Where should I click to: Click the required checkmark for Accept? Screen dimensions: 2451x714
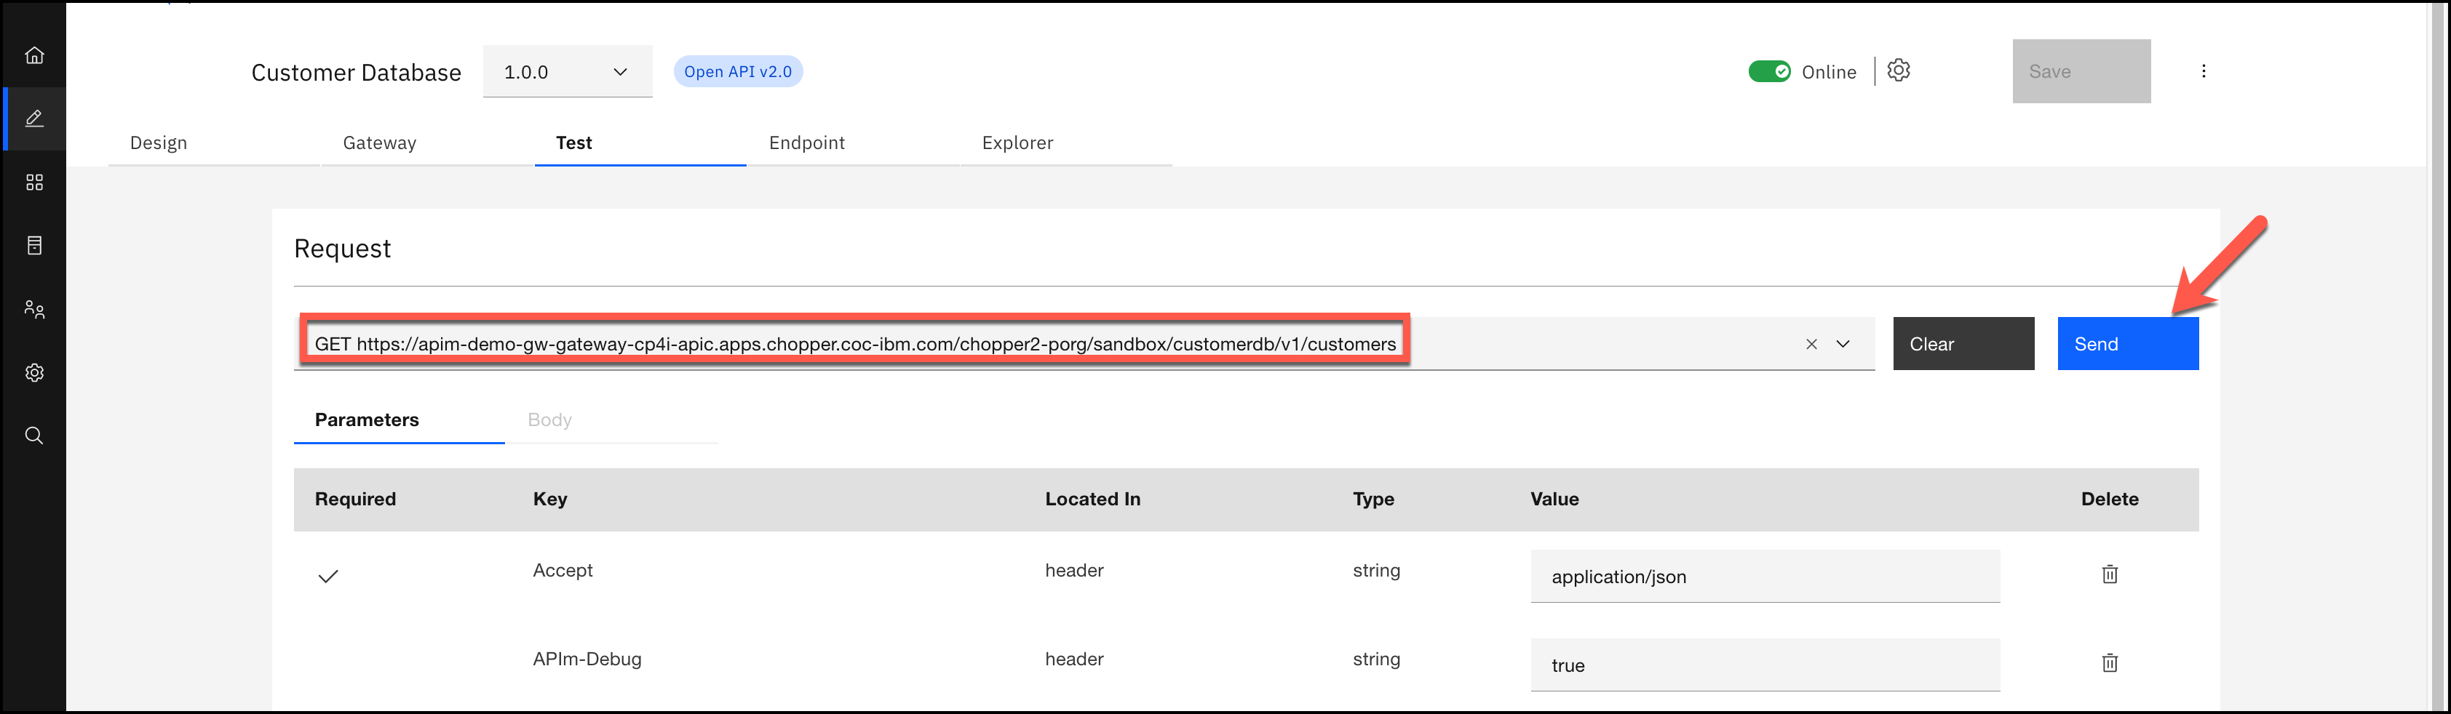coord(328,576)
